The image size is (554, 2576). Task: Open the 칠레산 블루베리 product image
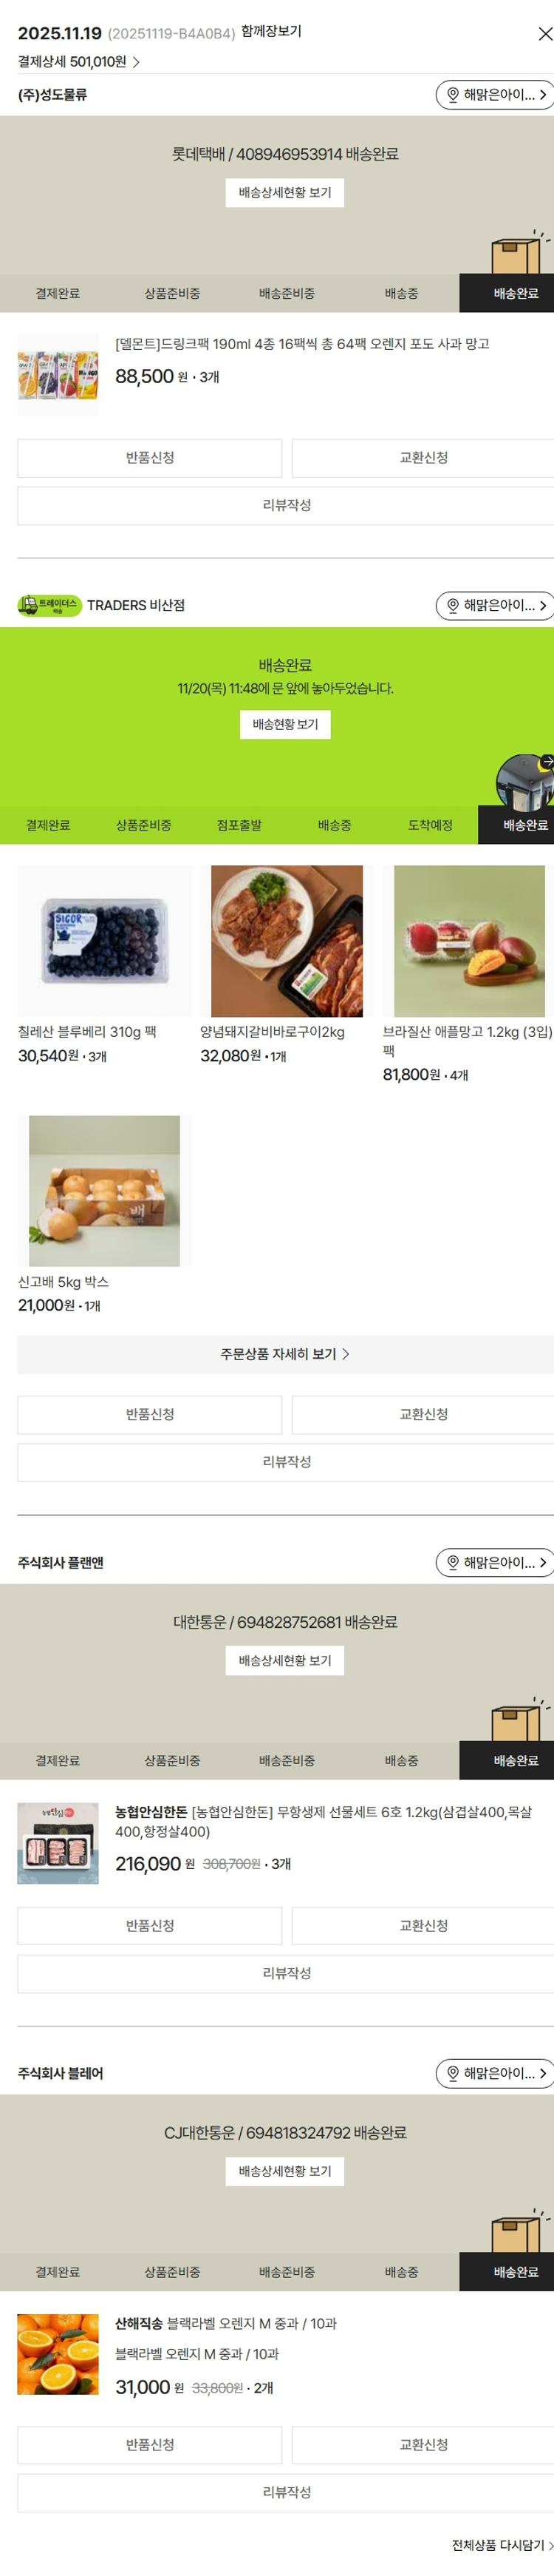(x=104, y=942)
